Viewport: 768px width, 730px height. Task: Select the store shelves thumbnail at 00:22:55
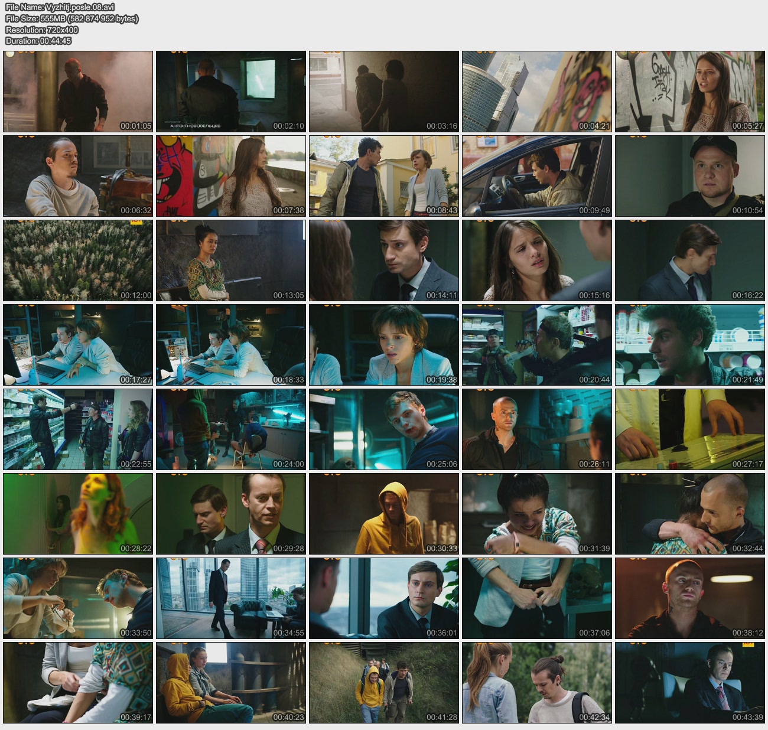coord(78,429)
